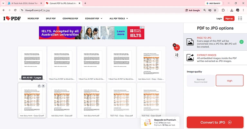
Task: Close the Convert PDF to JPG tab
Action: [x=80, y=3]
